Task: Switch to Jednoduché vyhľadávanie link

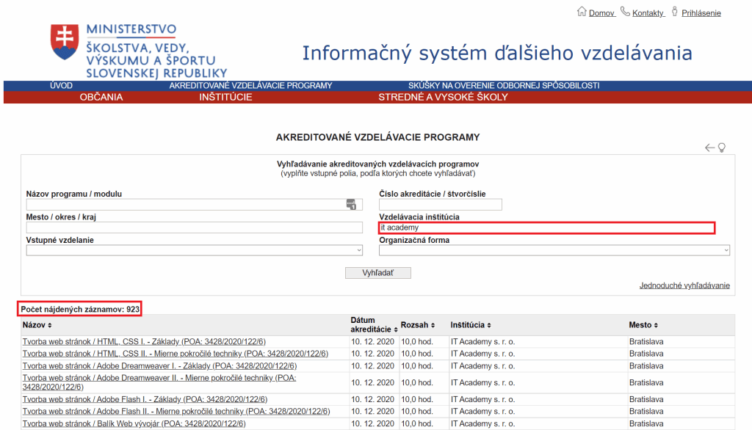Action: (684, 285)
